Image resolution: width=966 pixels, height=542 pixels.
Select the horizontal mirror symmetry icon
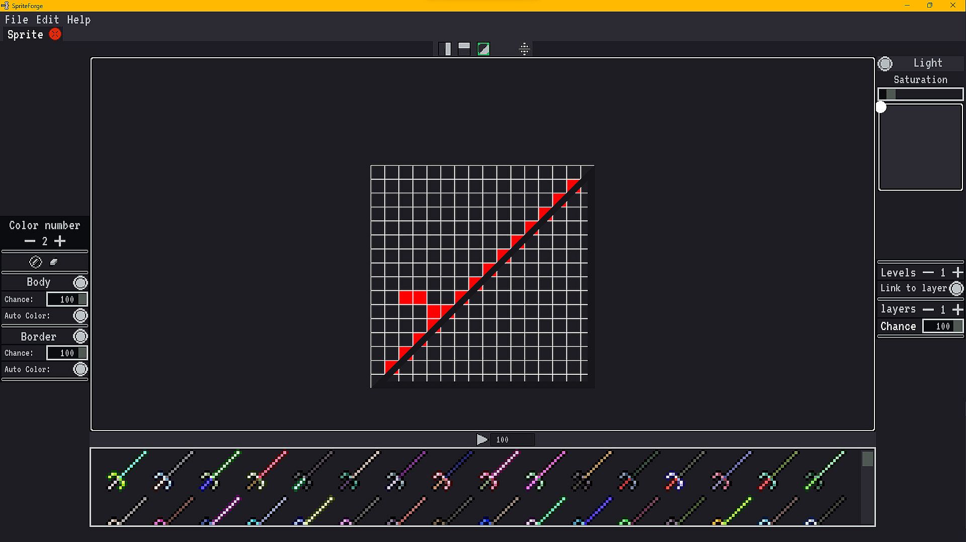[464, 49]
